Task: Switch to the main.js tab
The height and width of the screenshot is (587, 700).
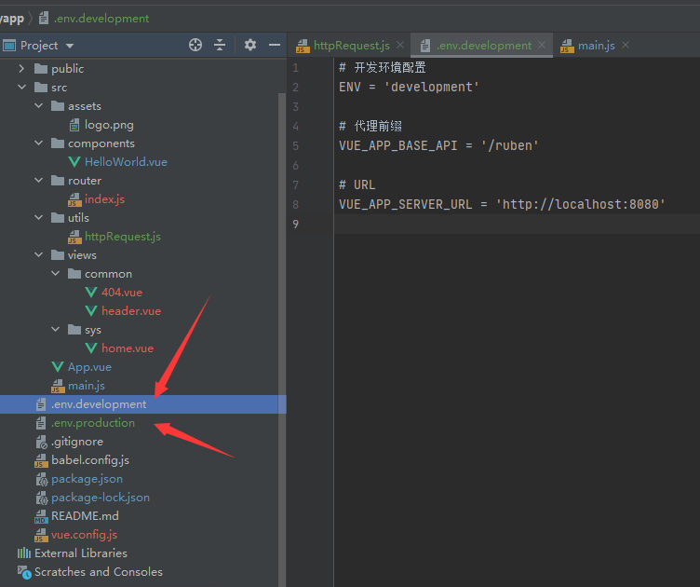Action: (x=595, y=45)
